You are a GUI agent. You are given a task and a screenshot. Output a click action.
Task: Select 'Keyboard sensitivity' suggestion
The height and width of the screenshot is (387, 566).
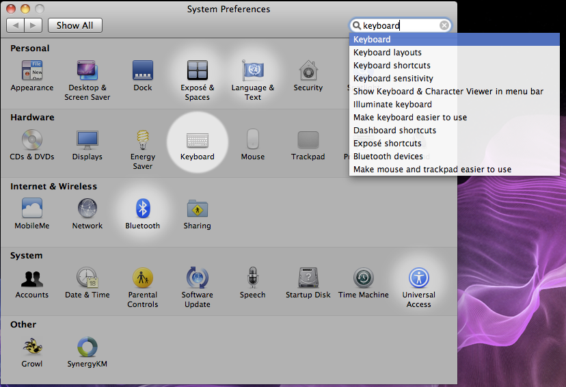(455, 79)
